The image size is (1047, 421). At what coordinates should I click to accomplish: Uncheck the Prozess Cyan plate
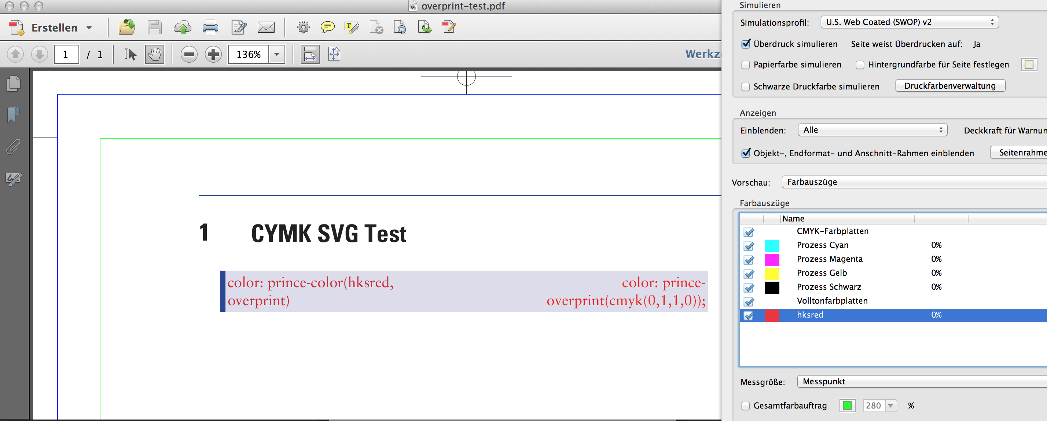click(749, 246)
